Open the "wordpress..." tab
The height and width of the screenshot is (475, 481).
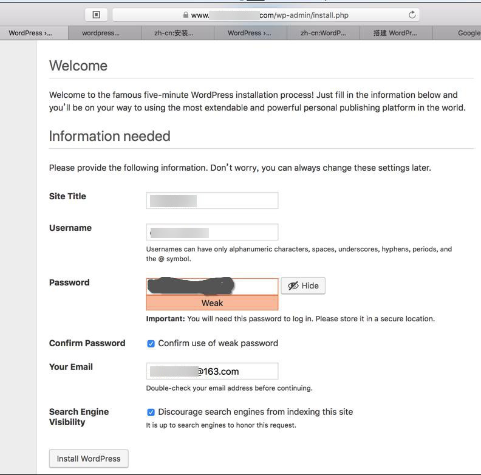104,33
